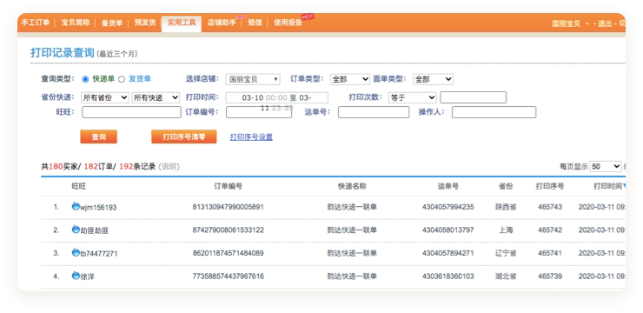Click tracking number 4304057894271
The height and width of the screenshot is (313, 643).
click(x=447, y=253)
